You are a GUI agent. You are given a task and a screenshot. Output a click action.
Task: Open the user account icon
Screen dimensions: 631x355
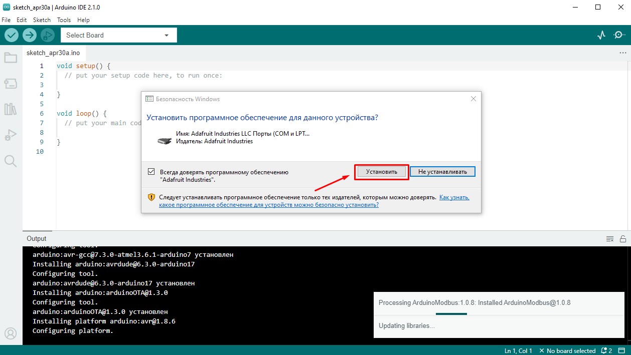pyautogui.click(x=11, y=333)
